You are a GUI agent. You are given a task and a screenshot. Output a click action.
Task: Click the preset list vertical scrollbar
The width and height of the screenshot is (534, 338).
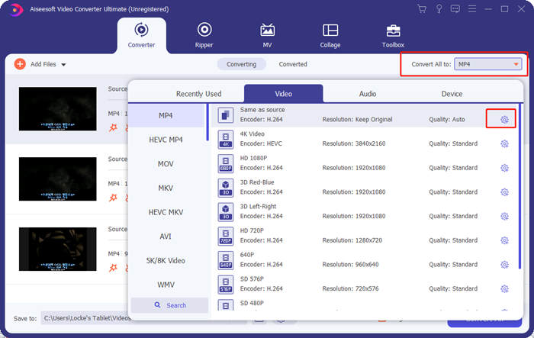click(520, 186)
